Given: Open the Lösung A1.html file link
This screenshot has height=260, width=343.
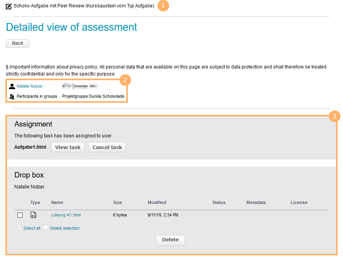Looking at the screenshot, I should pyautogui.click(x=66, y=215).
